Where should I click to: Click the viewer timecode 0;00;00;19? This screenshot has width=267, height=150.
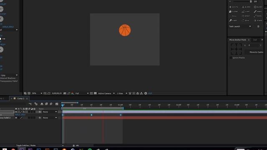57,93
